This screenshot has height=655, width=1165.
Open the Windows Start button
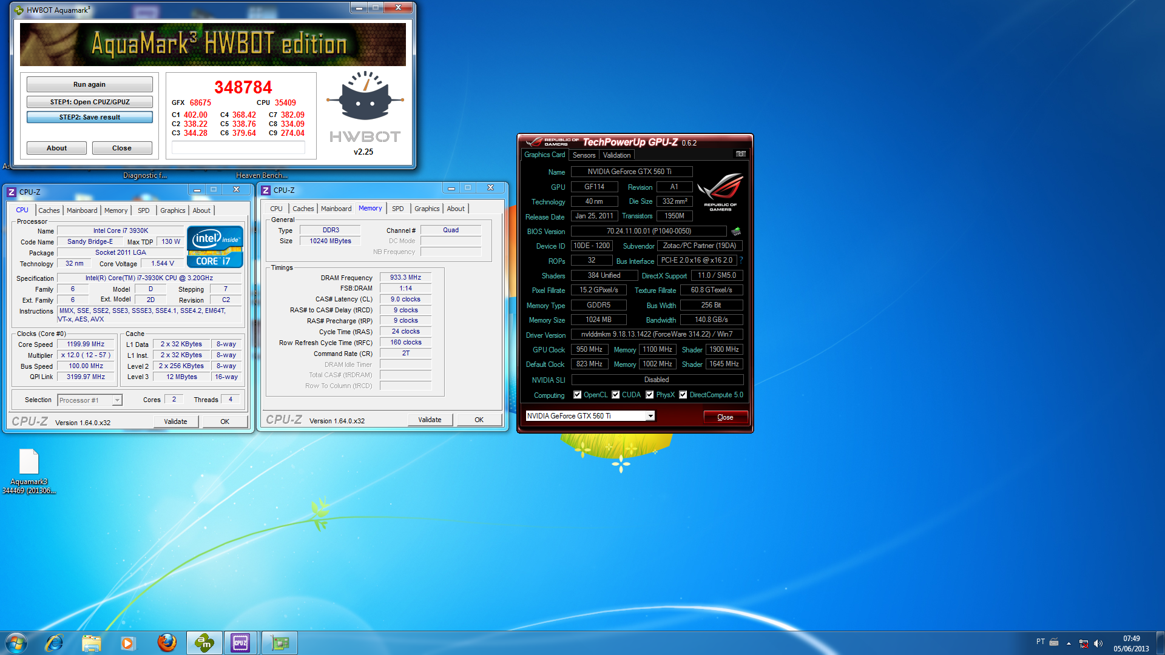tap(16, 643)
